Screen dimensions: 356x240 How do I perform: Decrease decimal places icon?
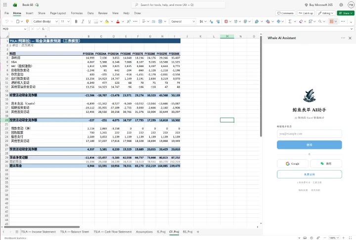coord(212,22)
